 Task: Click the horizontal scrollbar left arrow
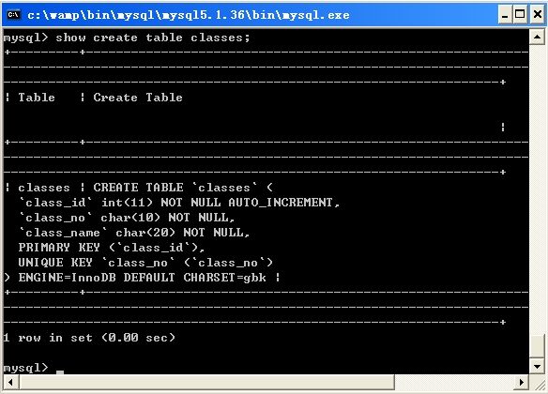pyautogui.click(x=11, y=382)
